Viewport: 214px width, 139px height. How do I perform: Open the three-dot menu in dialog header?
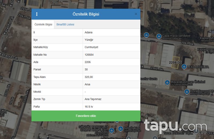37,14
